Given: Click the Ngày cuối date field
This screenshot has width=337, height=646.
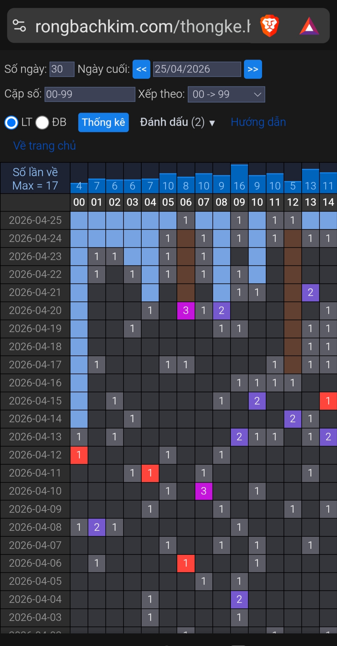Looking at the screenshot, I should pos(197,69).
